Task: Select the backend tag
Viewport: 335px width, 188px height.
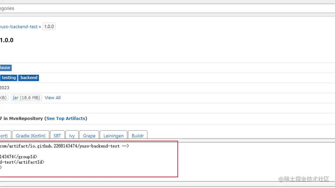Action: coord(29,77)
